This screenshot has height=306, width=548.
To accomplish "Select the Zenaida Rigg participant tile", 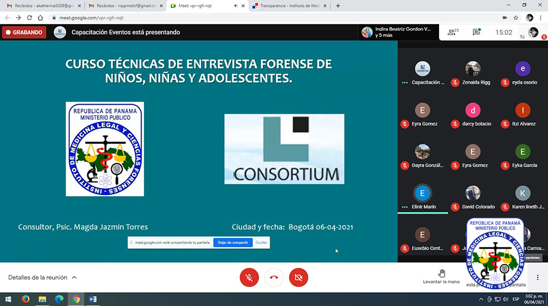I will [473, 73].
